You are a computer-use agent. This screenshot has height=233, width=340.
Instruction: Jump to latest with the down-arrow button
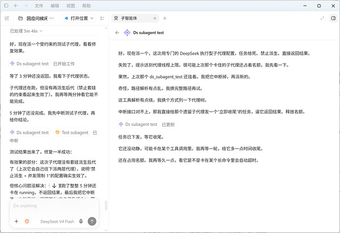(54, 186)
